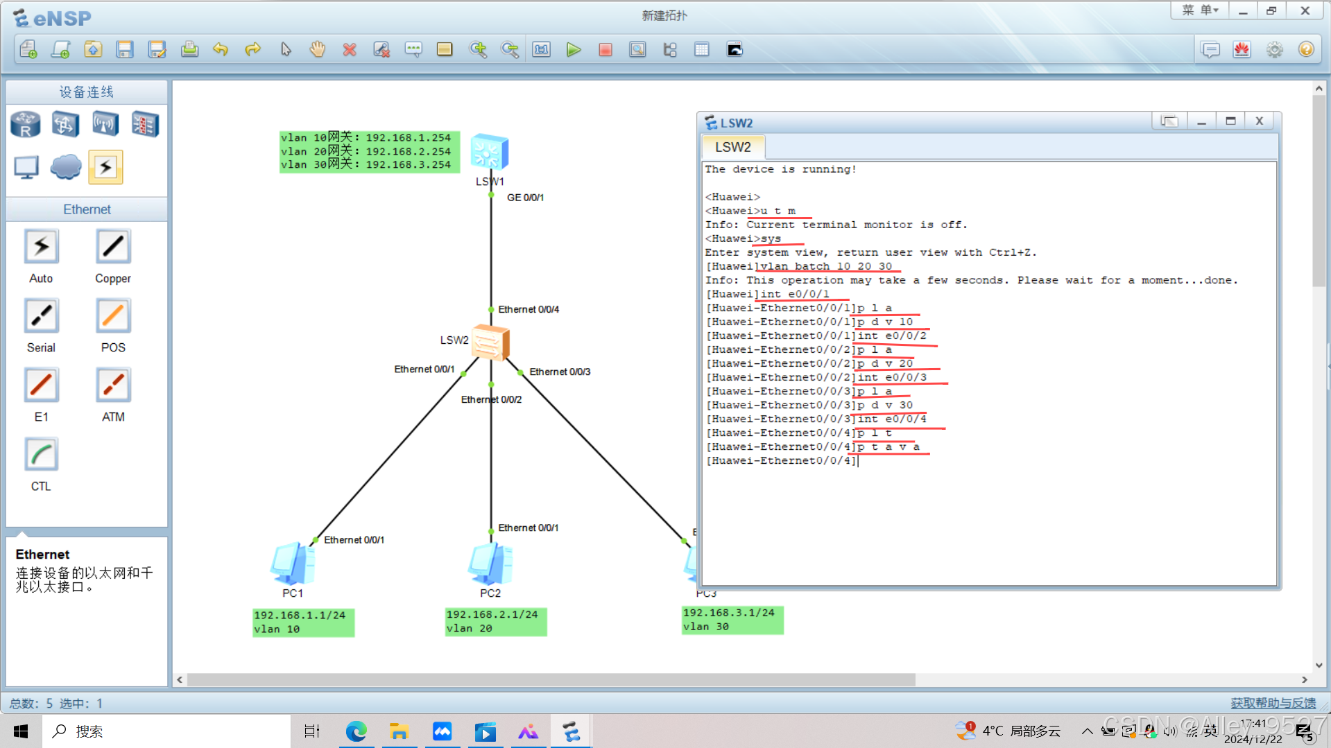Select the Router device category
Screen dimensions: 1331x748
coord(26,124)
